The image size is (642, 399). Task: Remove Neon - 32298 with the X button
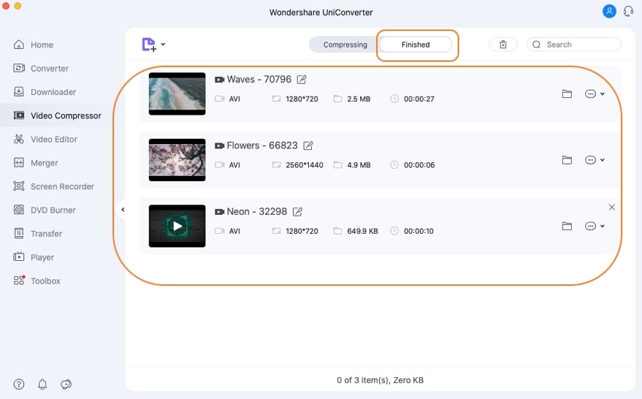[612, 207]
